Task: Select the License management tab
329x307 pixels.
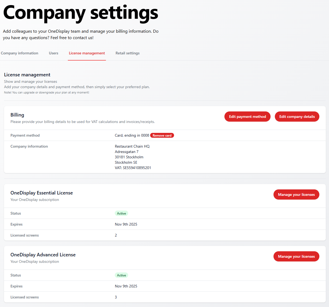Action: (x=87, y=53)
